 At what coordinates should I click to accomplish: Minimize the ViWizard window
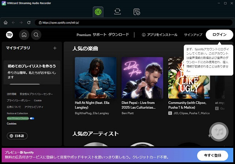[x=219, y=3]
